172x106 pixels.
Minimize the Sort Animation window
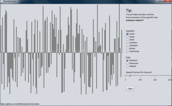[x=157, y=1]
